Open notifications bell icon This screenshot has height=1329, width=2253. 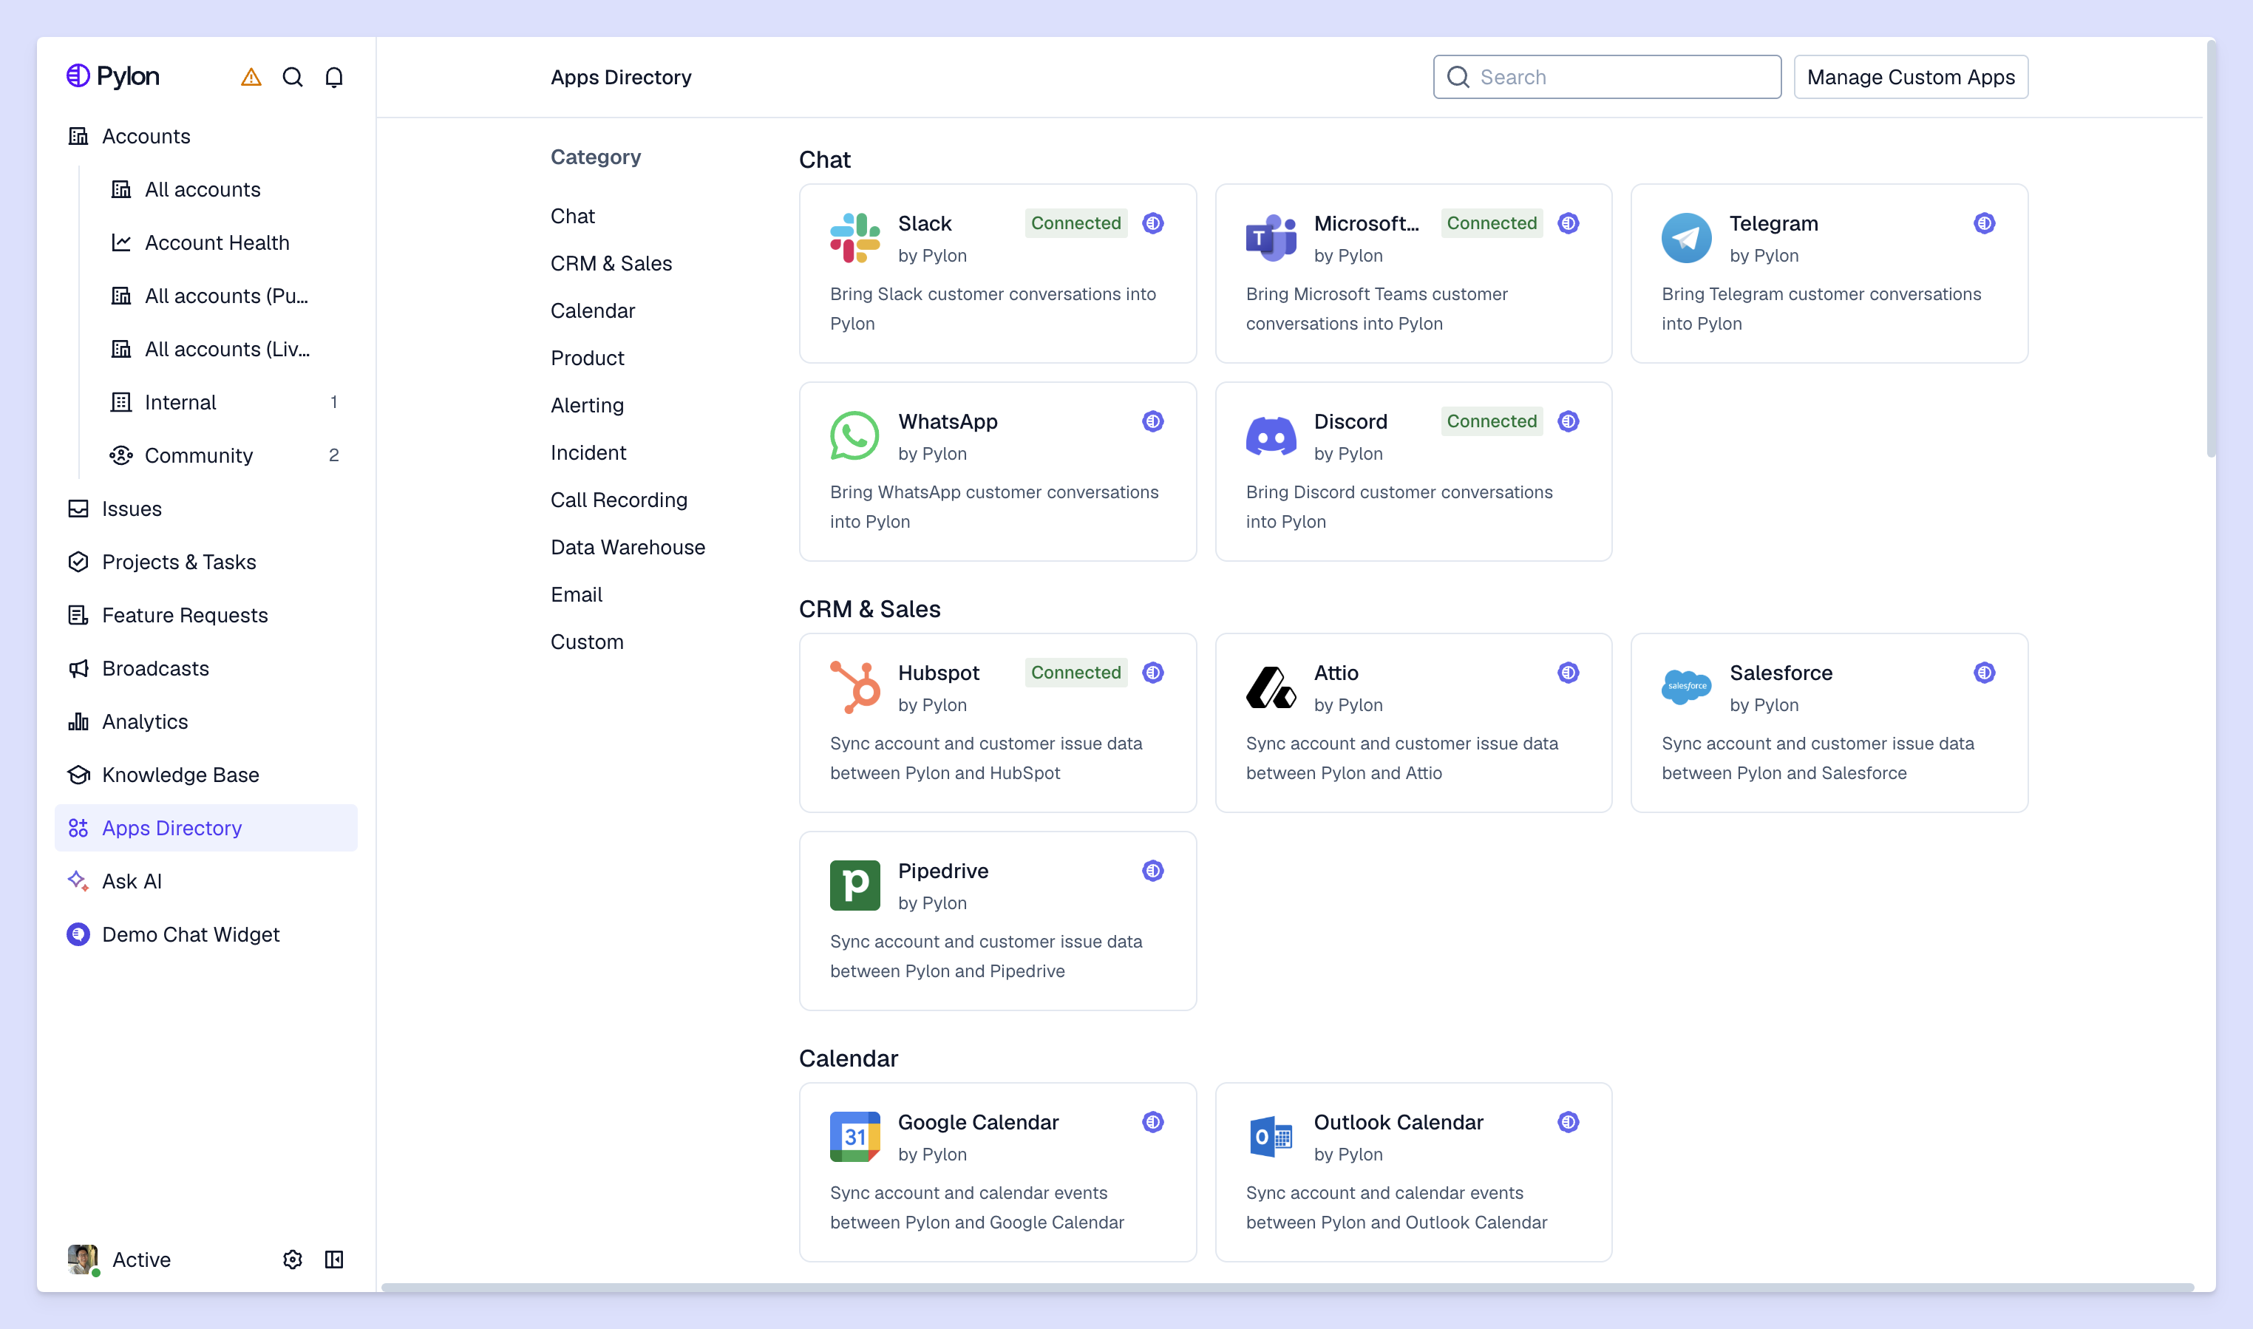tap(334, 77)
